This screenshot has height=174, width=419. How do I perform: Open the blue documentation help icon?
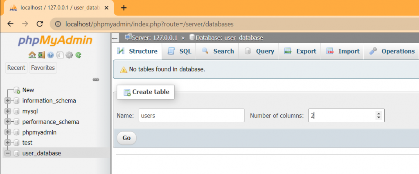tap(51, 55)
